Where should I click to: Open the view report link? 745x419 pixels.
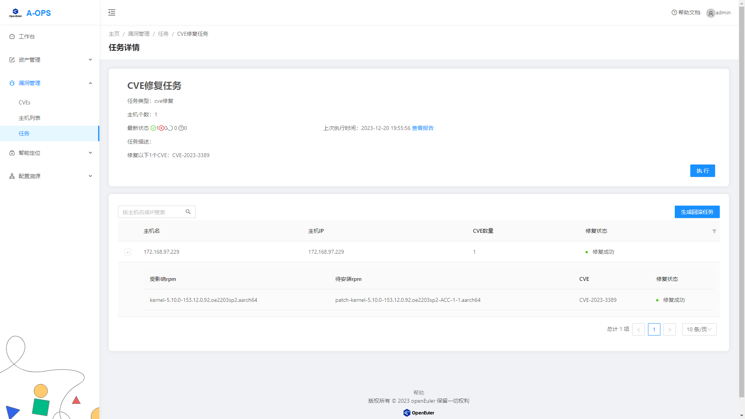[423, 128]
